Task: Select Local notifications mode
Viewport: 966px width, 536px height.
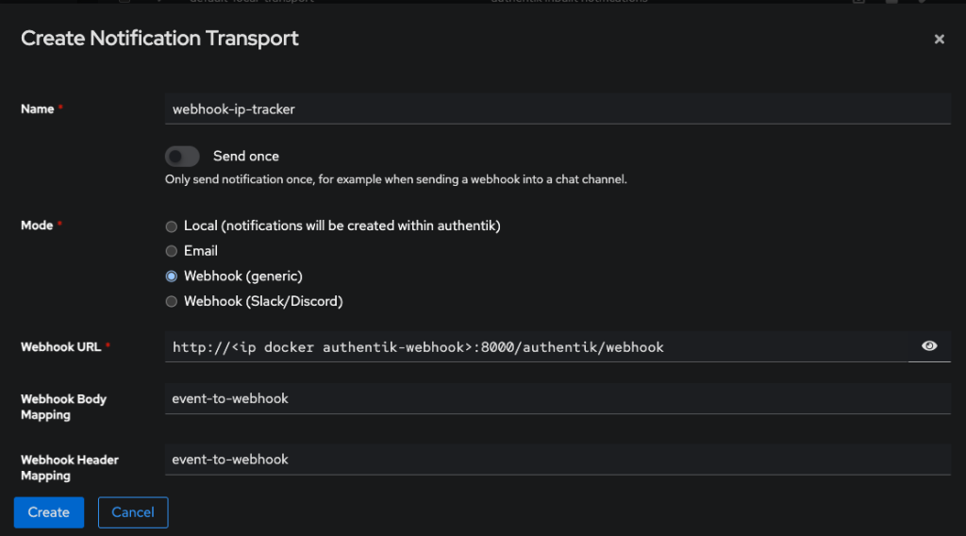Action: (171, 226)
